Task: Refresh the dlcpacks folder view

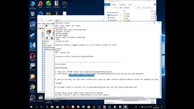Action: pyautogui.click(x=139, y=8)
